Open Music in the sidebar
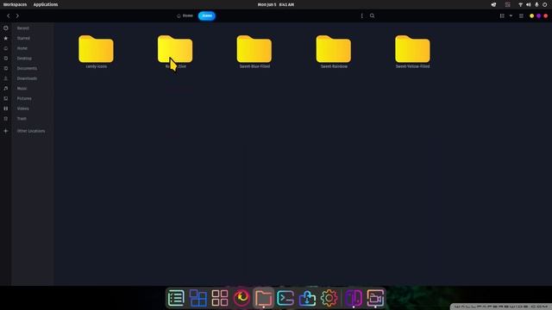This screenshot has width=552, height=310. (22, 89)
